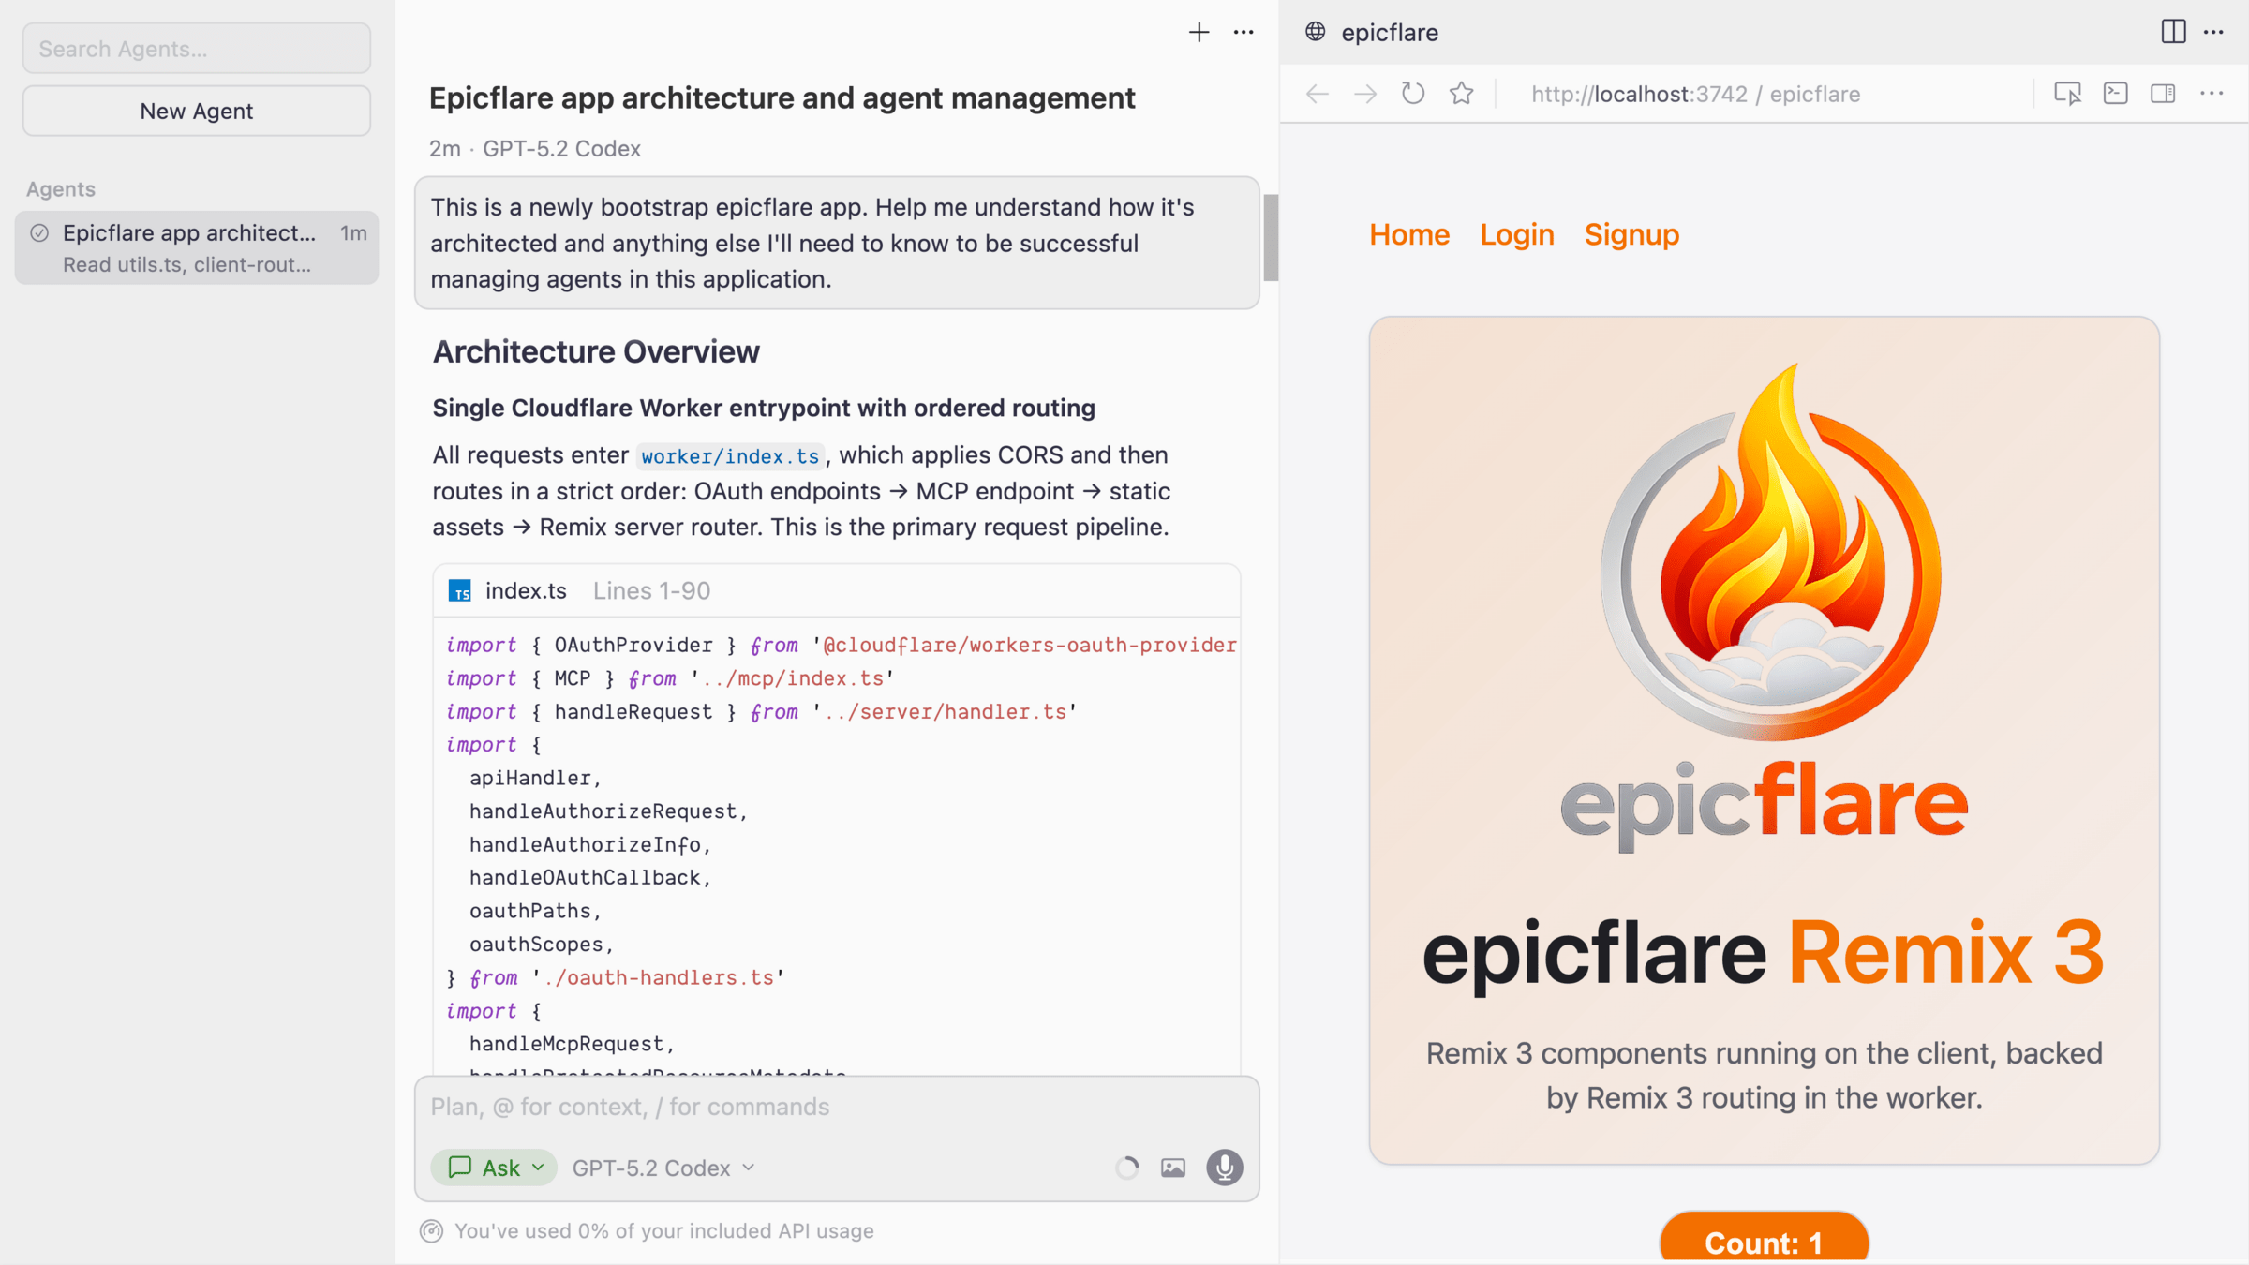
Task: Open the browser terminal console icon
Action: click(2115, 94)
